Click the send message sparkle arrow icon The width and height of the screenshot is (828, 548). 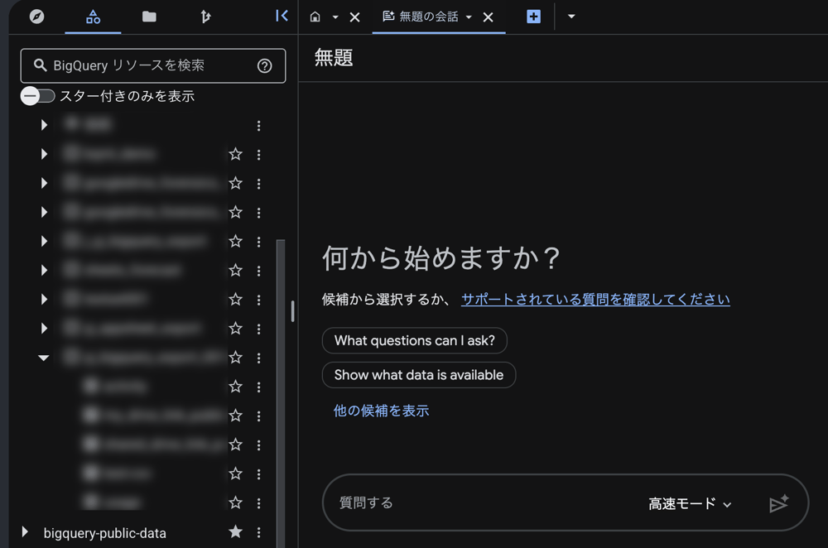click(778, 503)
